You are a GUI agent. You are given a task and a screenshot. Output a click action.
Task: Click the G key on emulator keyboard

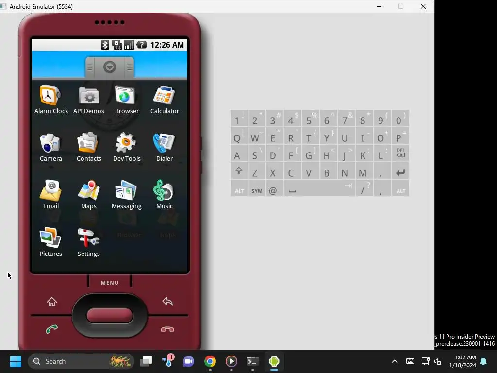coord(311,154)
